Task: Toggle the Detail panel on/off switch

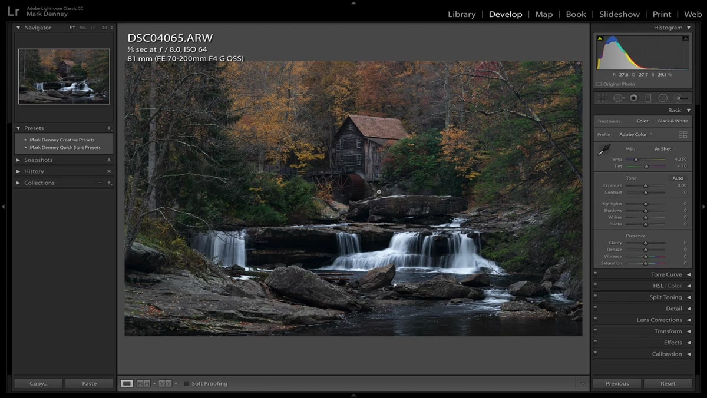Action: point(596,309)
